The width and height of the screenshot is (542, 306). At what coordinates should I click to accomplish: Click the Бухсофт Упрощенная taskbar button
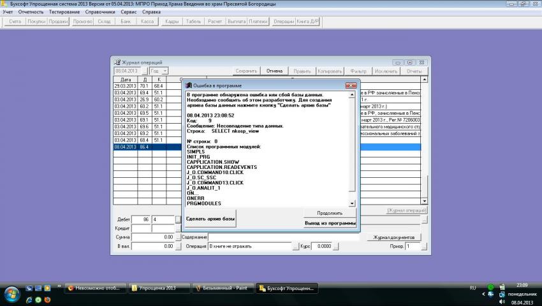(286, 288)
